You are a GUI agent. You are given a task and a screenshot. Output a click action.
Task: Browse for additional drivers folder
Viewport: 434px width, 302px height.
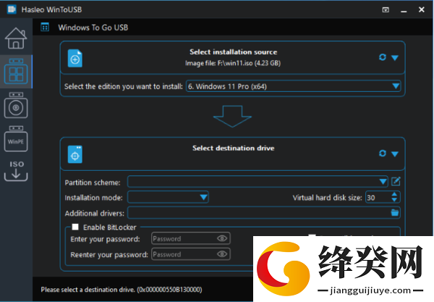click(x=395, y=213)
